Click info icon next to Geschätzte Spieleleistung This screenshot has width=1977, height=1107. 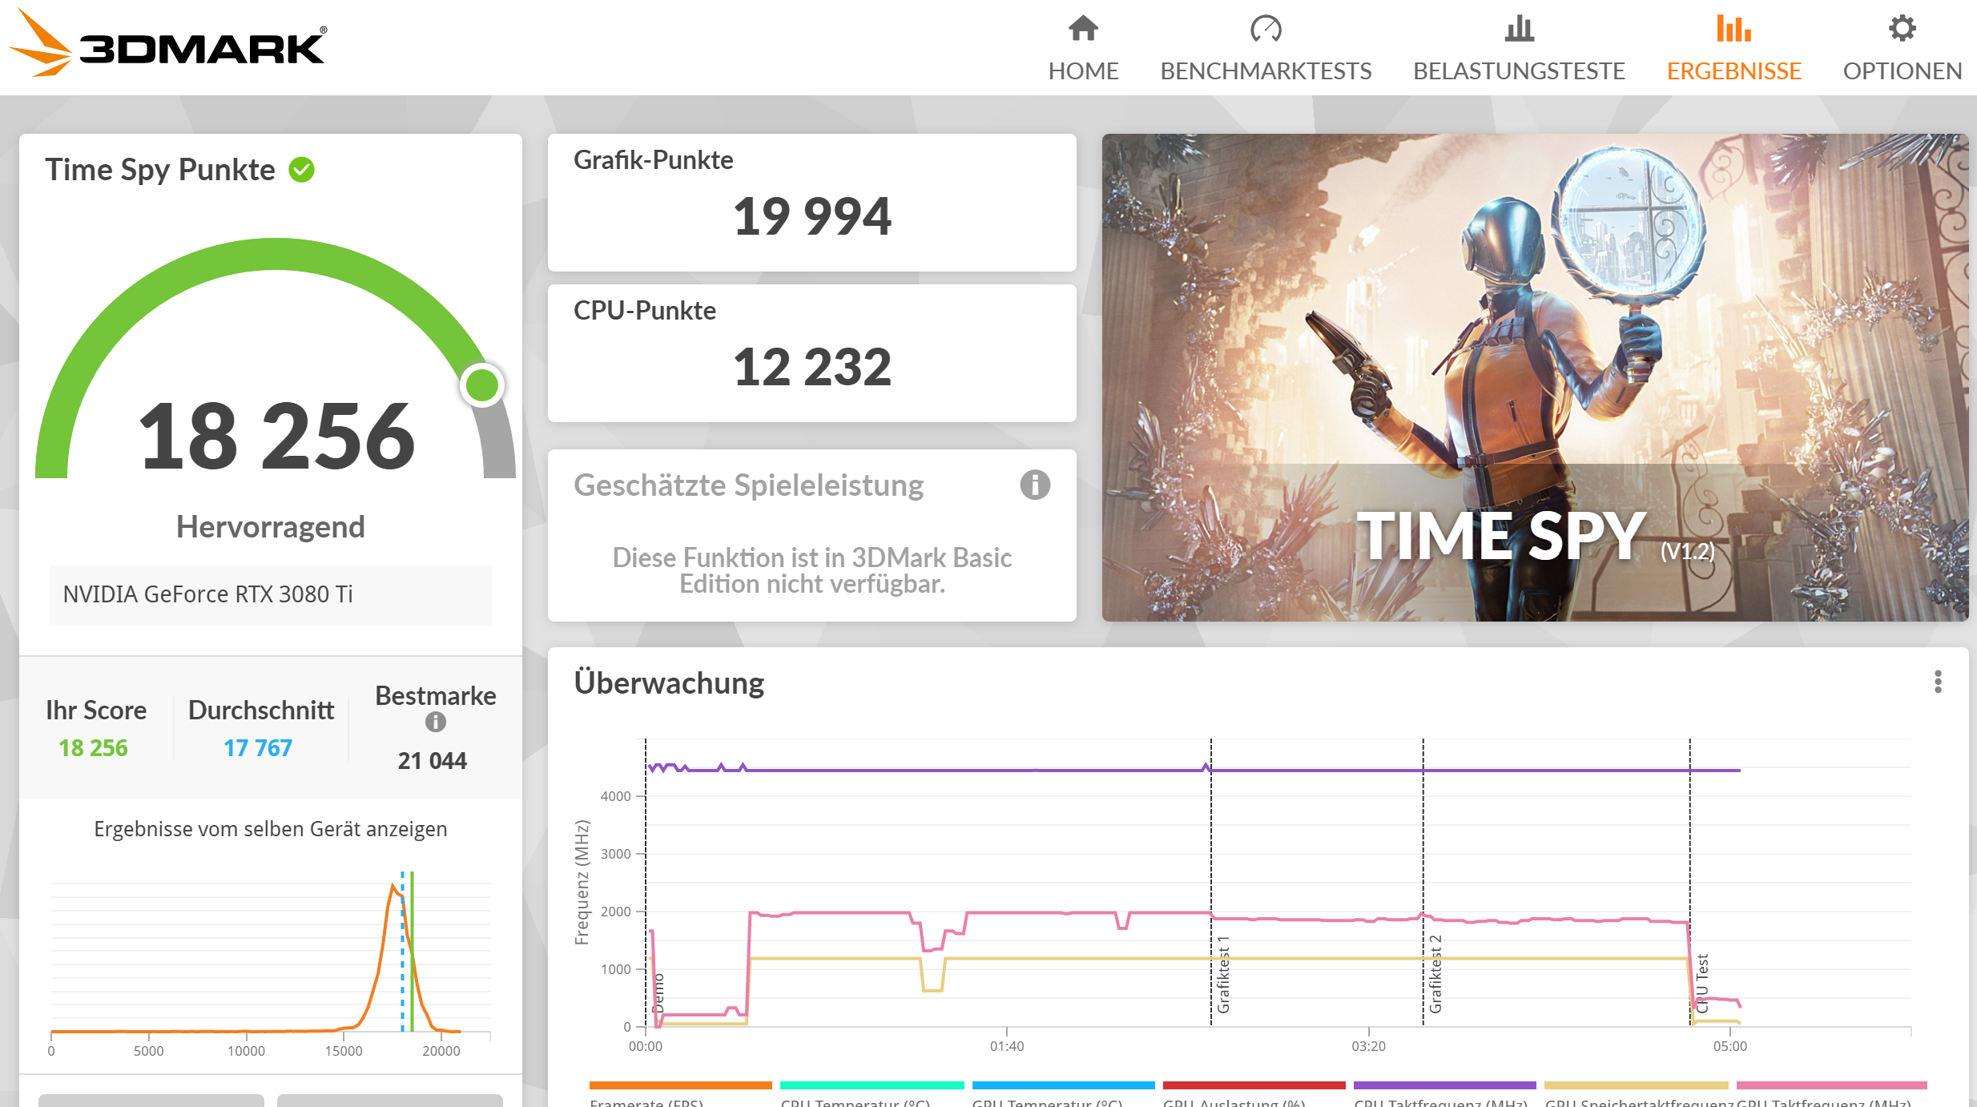pos(1034,485)
